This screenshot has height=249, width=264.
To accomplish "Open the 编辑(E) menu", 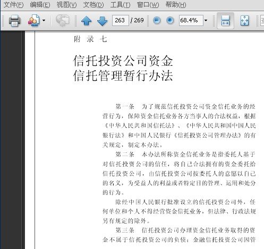I will pos(40,5).
